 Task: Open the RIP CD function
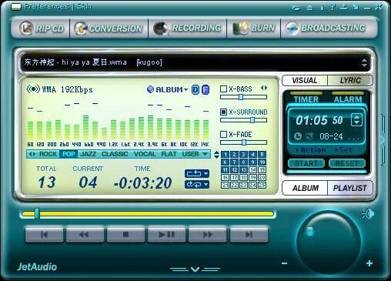pos(42,28)
